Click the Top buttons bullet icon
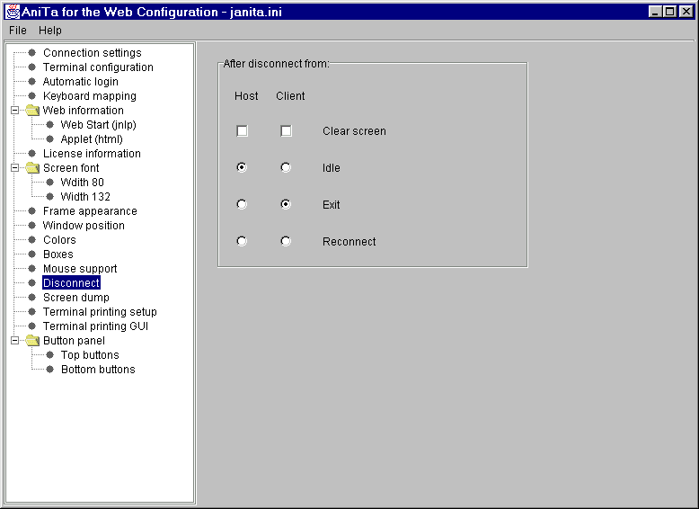 50,355
